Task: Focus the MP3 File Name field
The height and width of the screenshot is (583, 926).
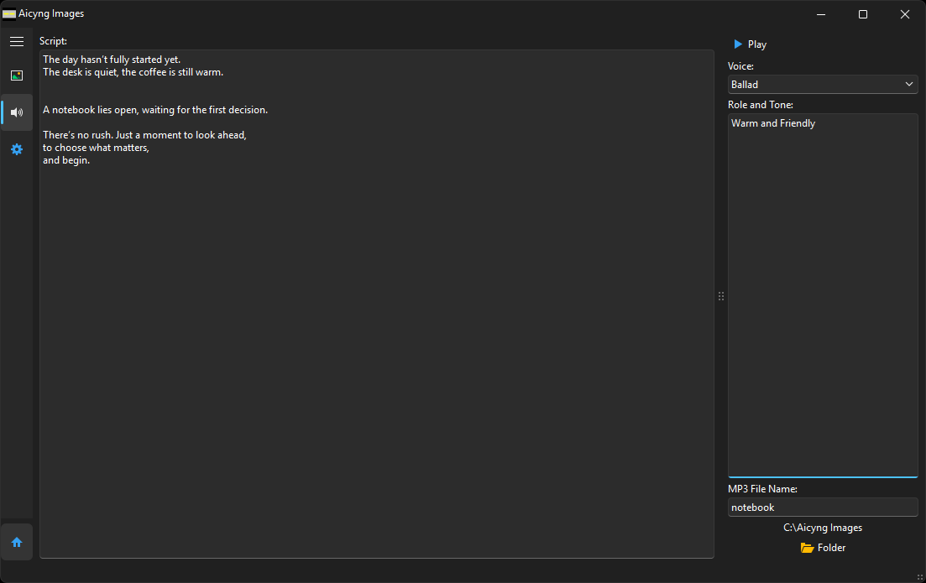Action: coord(823,508)
